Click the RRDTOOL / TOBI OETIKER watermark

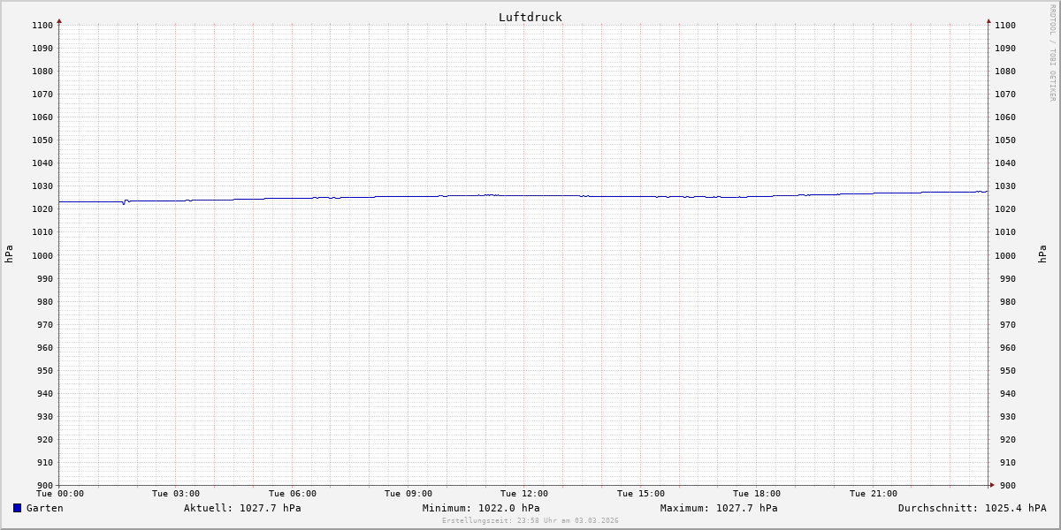1052,53
